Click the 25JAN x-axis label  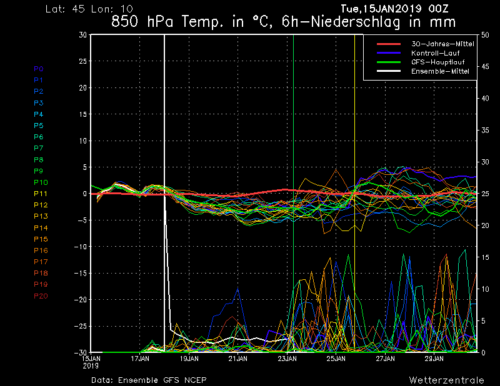click(336, 359)
